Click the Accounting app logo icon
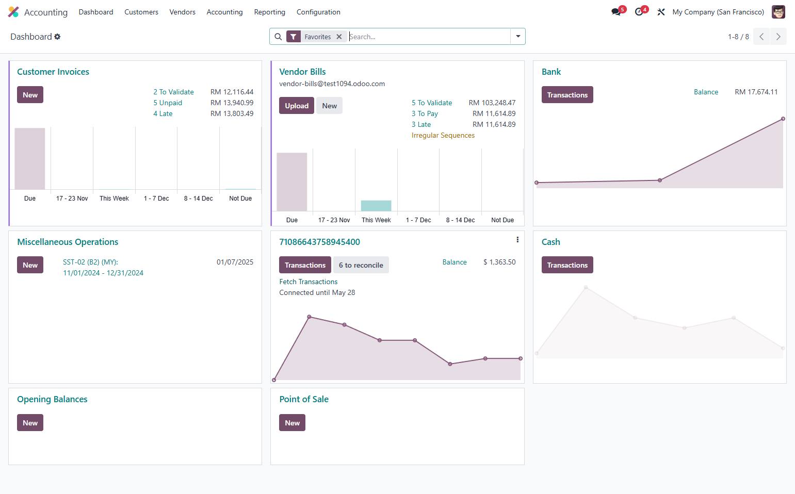795x494 pixels. [x=13, y=12]
